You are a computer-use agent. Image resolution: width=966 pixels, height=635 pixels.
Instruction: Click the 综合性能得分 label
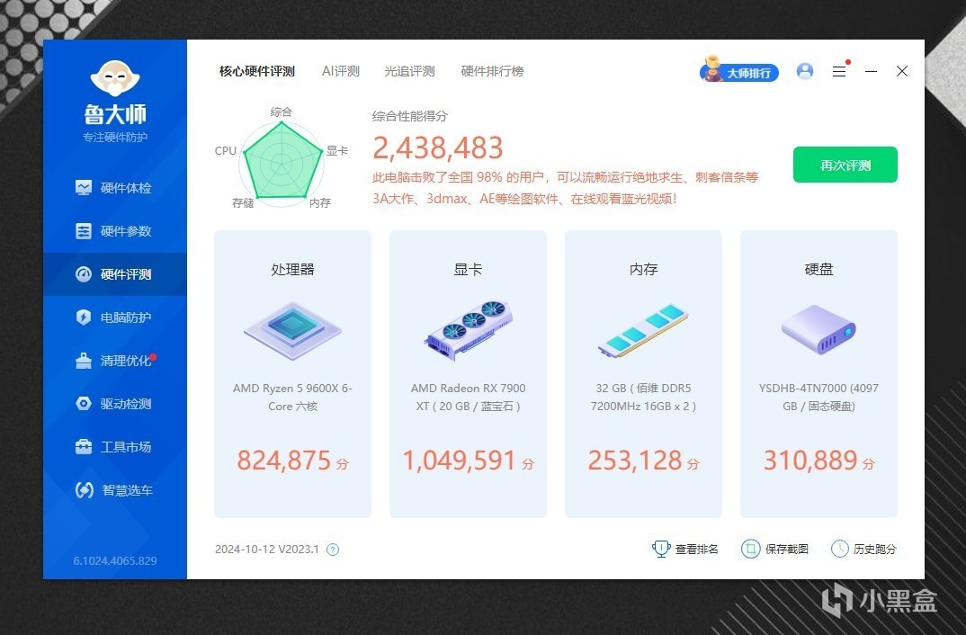[x=409, y=116]
